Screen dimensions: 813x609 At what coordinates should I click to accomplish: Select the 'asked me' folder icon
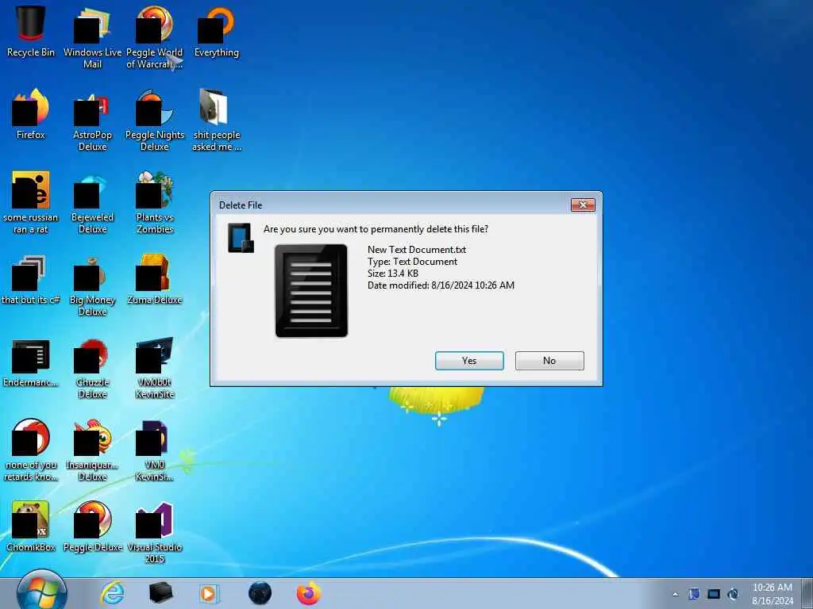(x=217, y=121)
